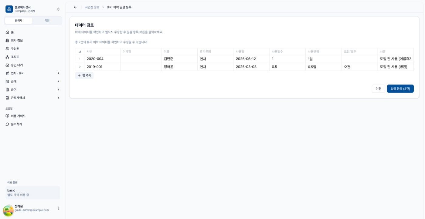Image resolution: width=425 pixels, height=219 pixels.
Task: Open the 구성원 menu item
Action: coord(33,48)
